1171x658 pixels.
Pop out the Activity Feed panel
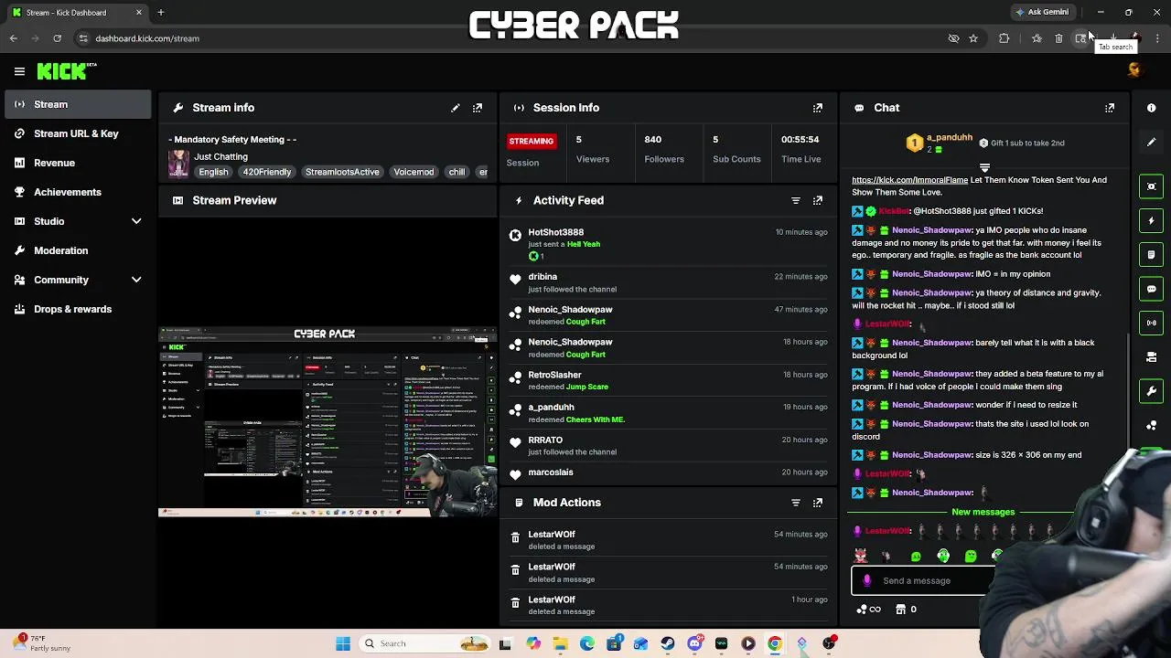coord(818,200)
